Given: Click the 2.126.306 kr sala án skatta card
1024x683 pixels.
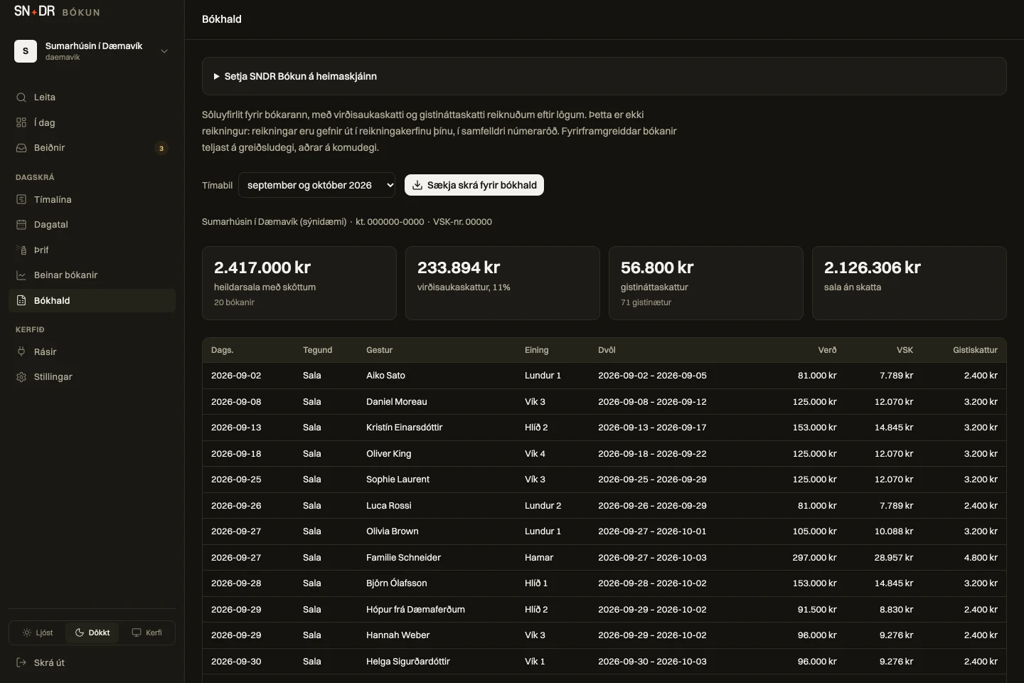Looking at the screenshot, I should (x=910, y=283).
